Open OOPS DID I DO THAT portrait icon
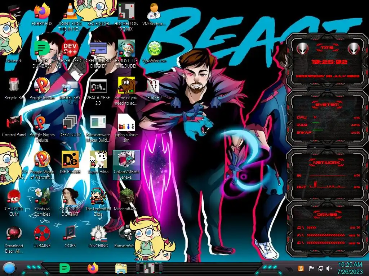Viewport: 369px width, 276px height. (x=70, y=202)
